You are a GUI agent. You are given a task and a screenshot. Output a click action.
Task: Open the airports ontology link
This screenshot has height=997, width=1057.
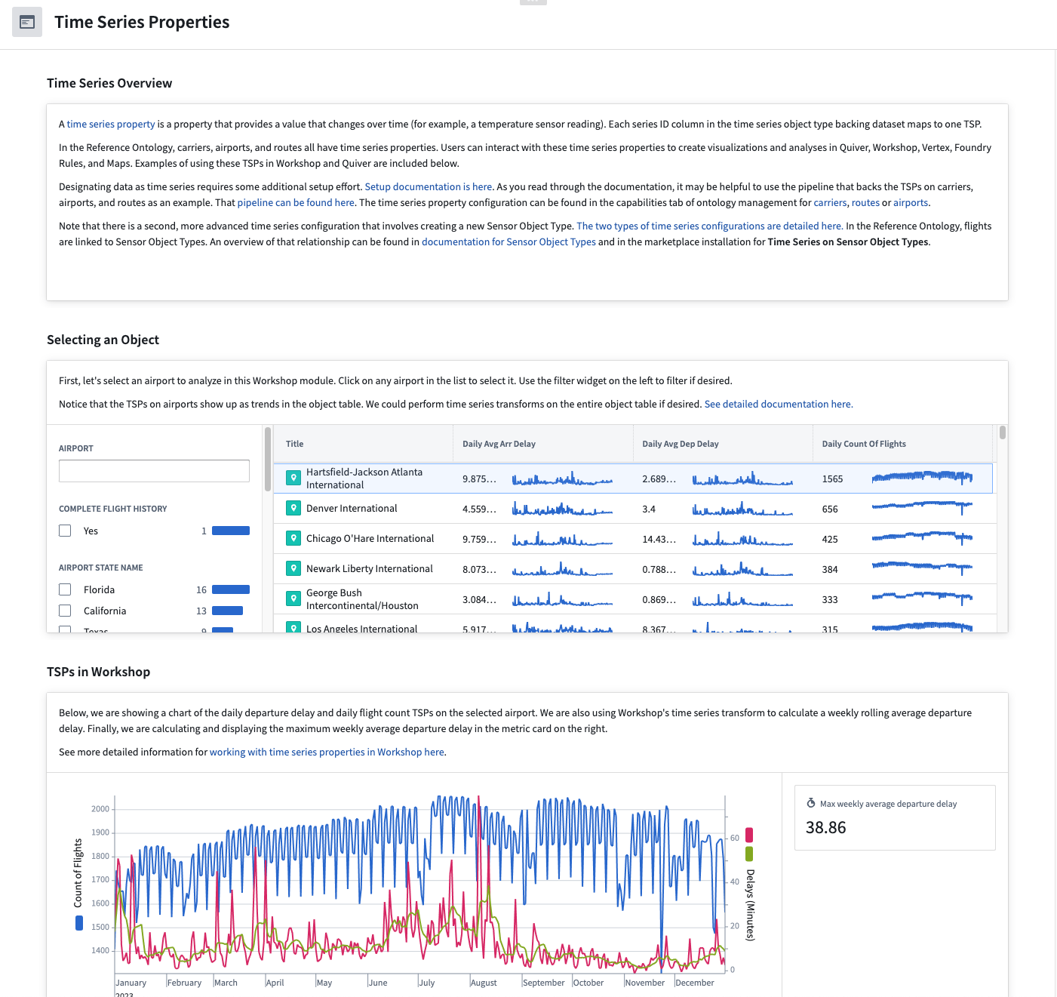911,202
